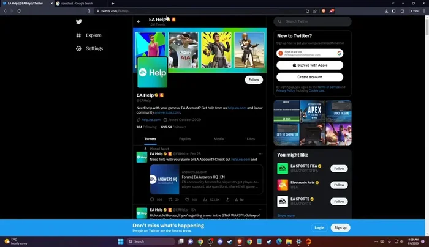Open the Privacy Policy link
429x247 pixels.
(286, 90)
